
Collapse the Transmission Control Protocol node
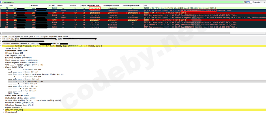(1, 46)
